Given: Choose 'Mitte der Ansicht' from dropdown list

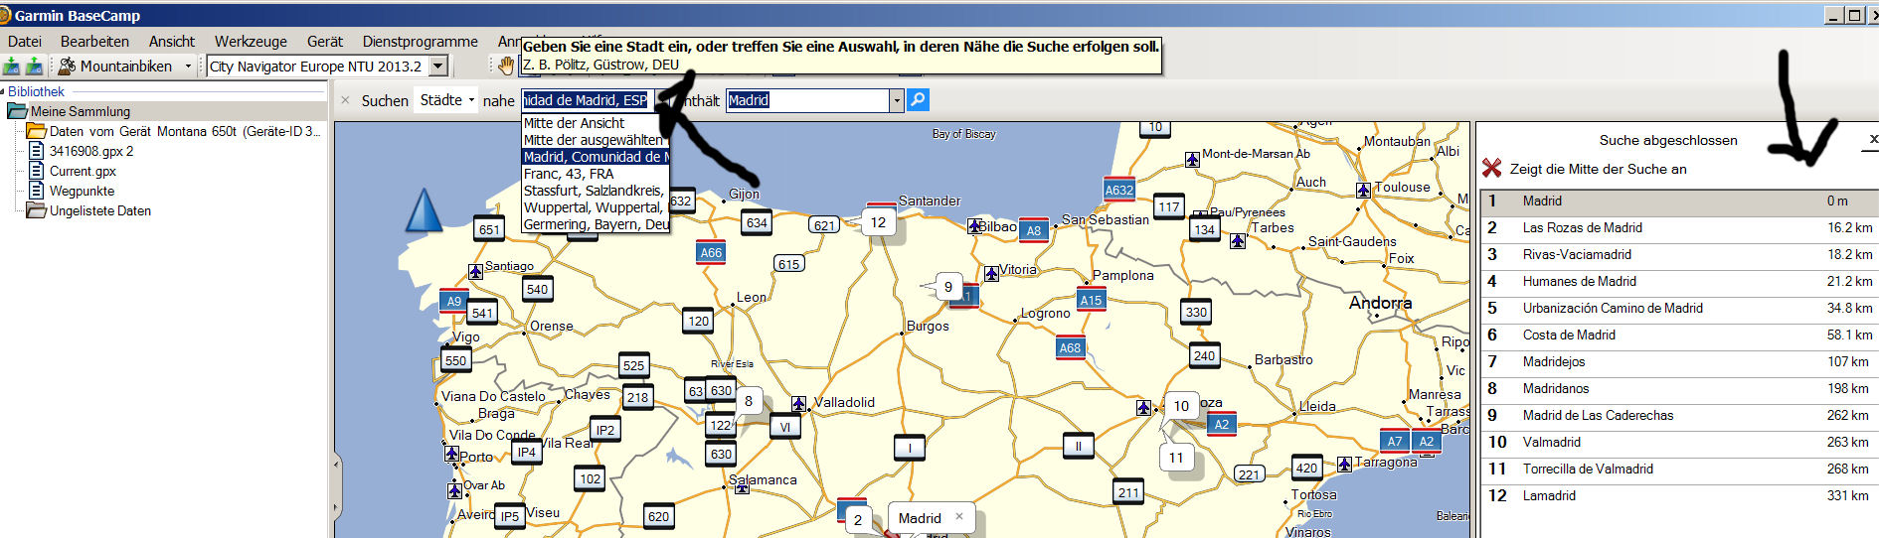Looking at the screenshot, I should pos(596,123).
